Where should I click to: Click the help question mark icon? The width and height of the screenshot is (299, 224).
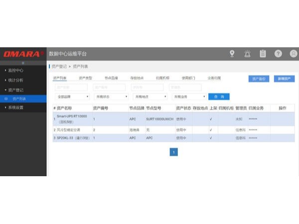tap(278, 54)
